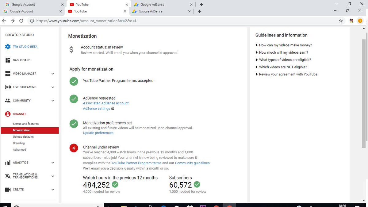Click the Live Streaming broadcast icon
Image resolution: width=368 pixels, height=207 pixels.
click(x=8, y=87)
